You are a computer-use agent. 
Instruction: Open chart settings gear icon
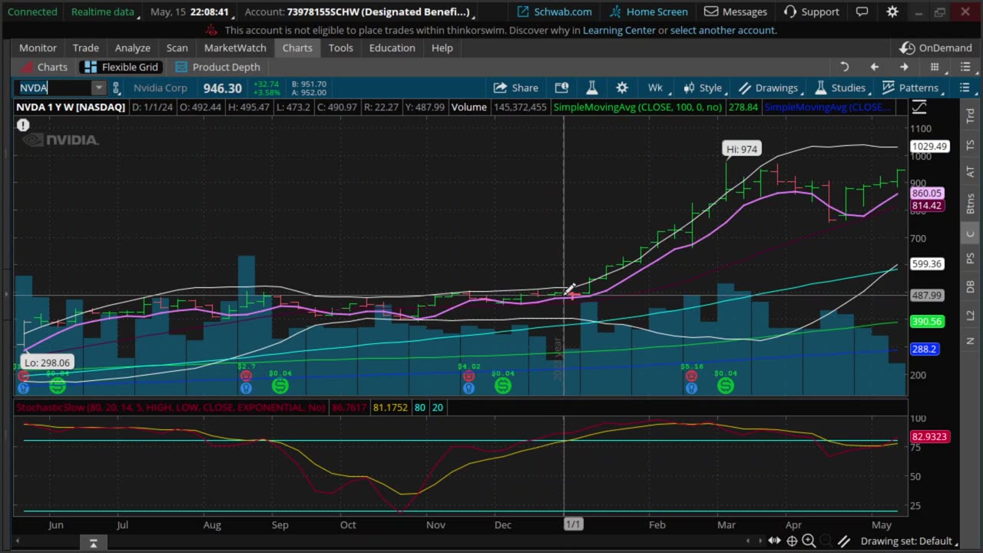[x=622, y=88]
